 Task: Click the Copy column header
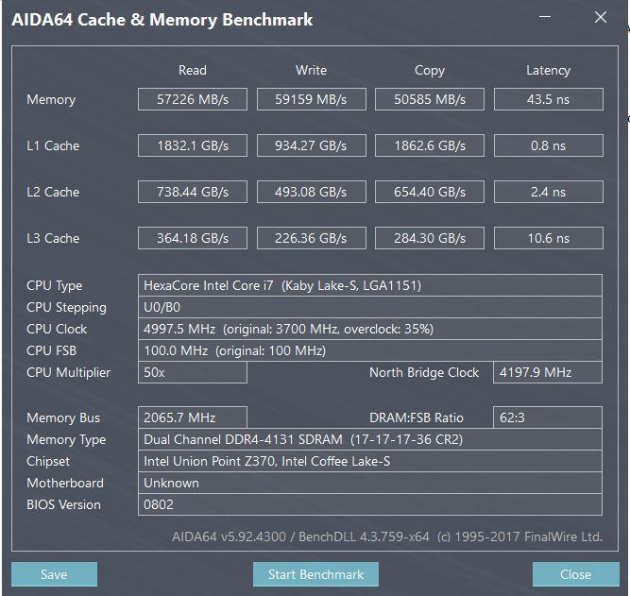[x=430, y=71]
